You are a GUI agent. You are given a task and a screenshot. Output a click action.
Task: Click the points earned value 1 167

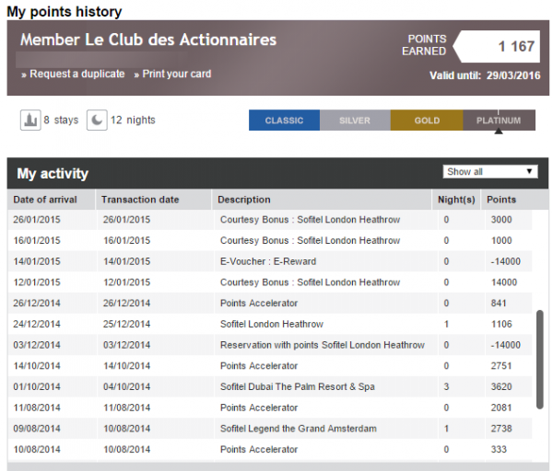point(516,46)
